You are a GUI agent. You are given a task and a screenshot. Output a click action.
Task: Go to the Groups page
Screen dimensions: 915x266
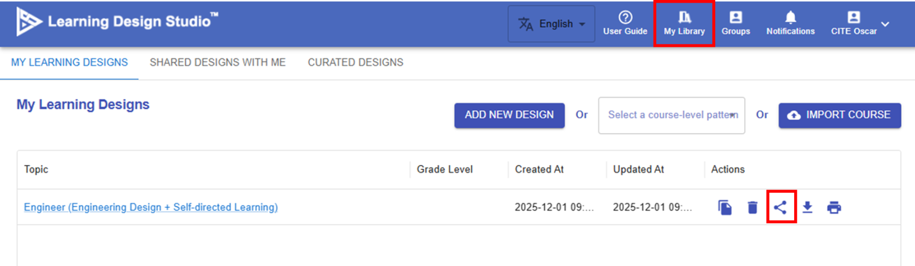736,23
